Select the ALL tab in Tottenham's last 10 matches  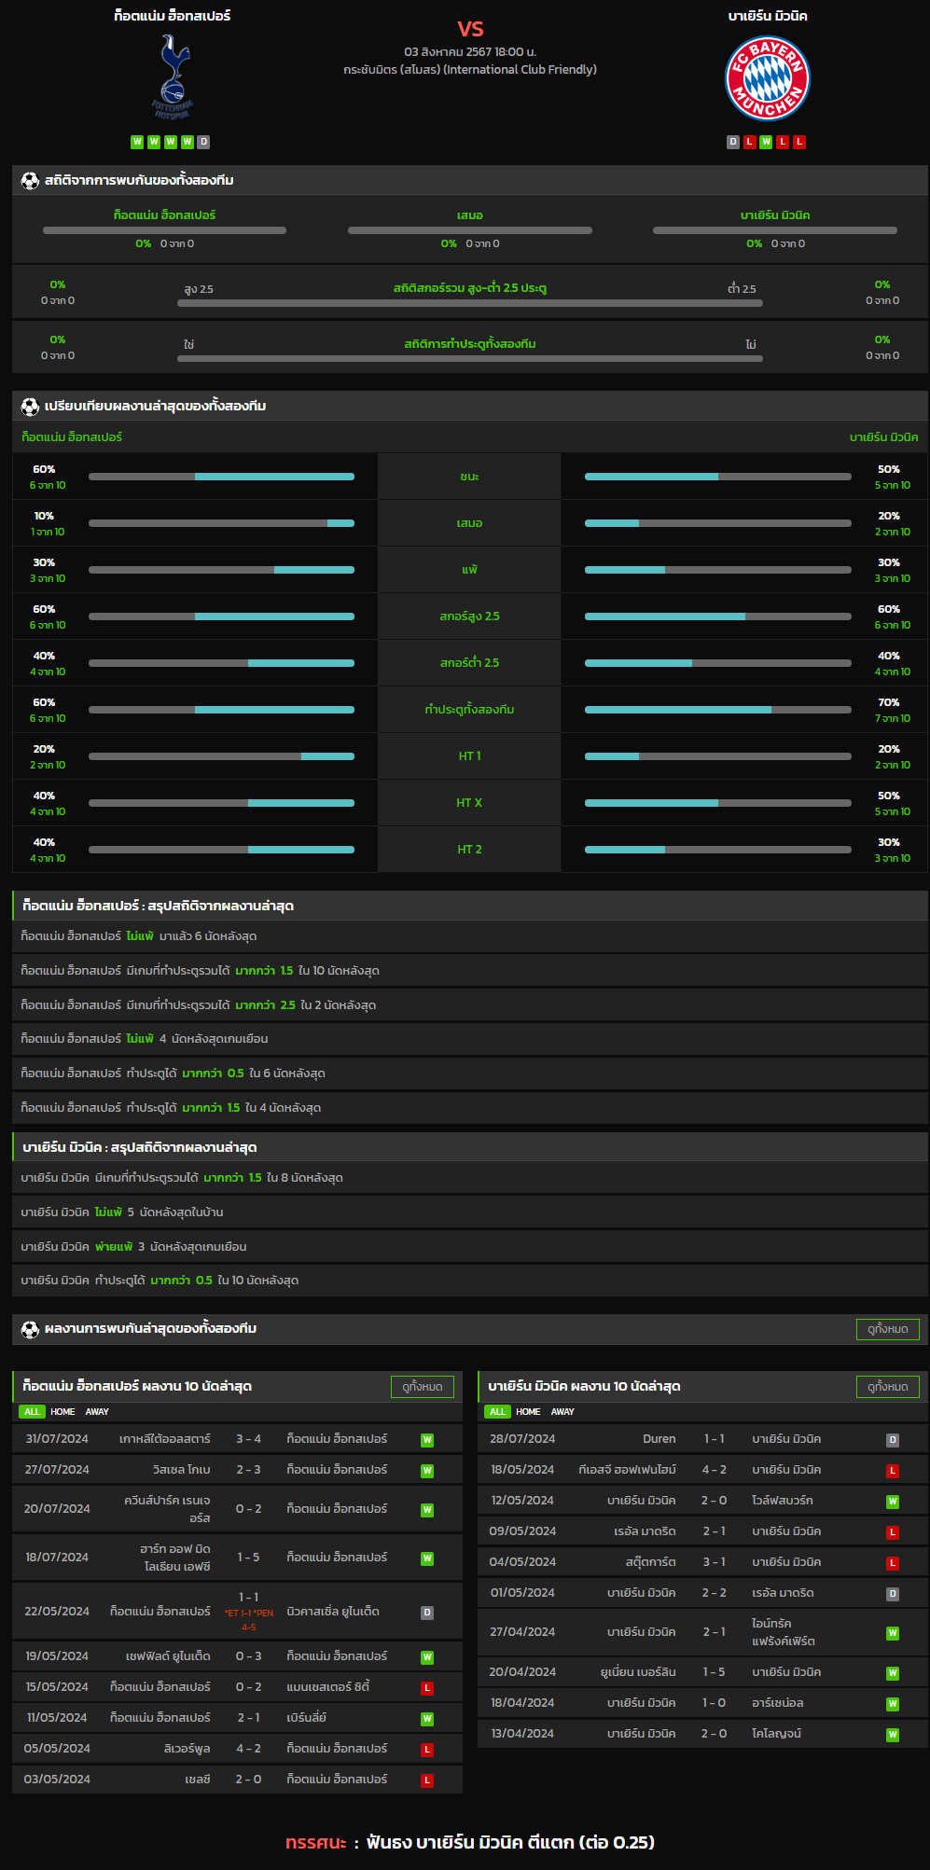(32, 1412)
